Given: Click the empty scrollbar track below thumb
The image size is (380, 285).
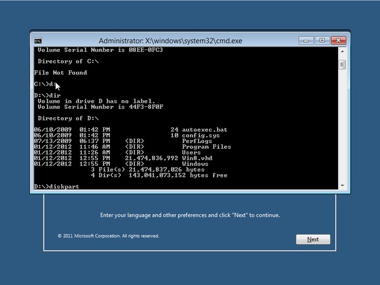Looking at the screenshot, I should [342, 127].
